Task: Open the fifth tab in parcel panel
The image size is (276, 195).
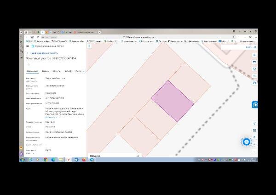Action: pos(78,71)
